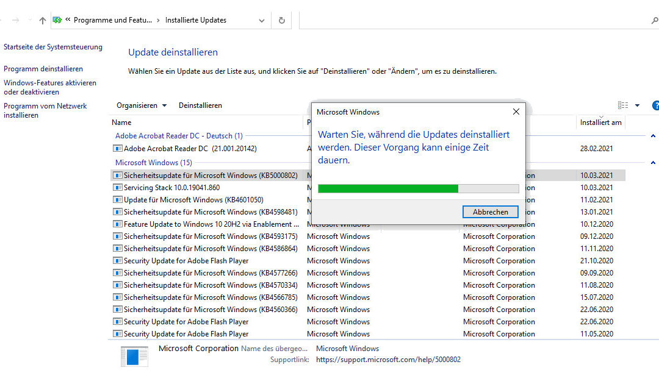Select Sicherheitsupdate für Microsoft Windows (KB5000802)

(x=210, y=176)
